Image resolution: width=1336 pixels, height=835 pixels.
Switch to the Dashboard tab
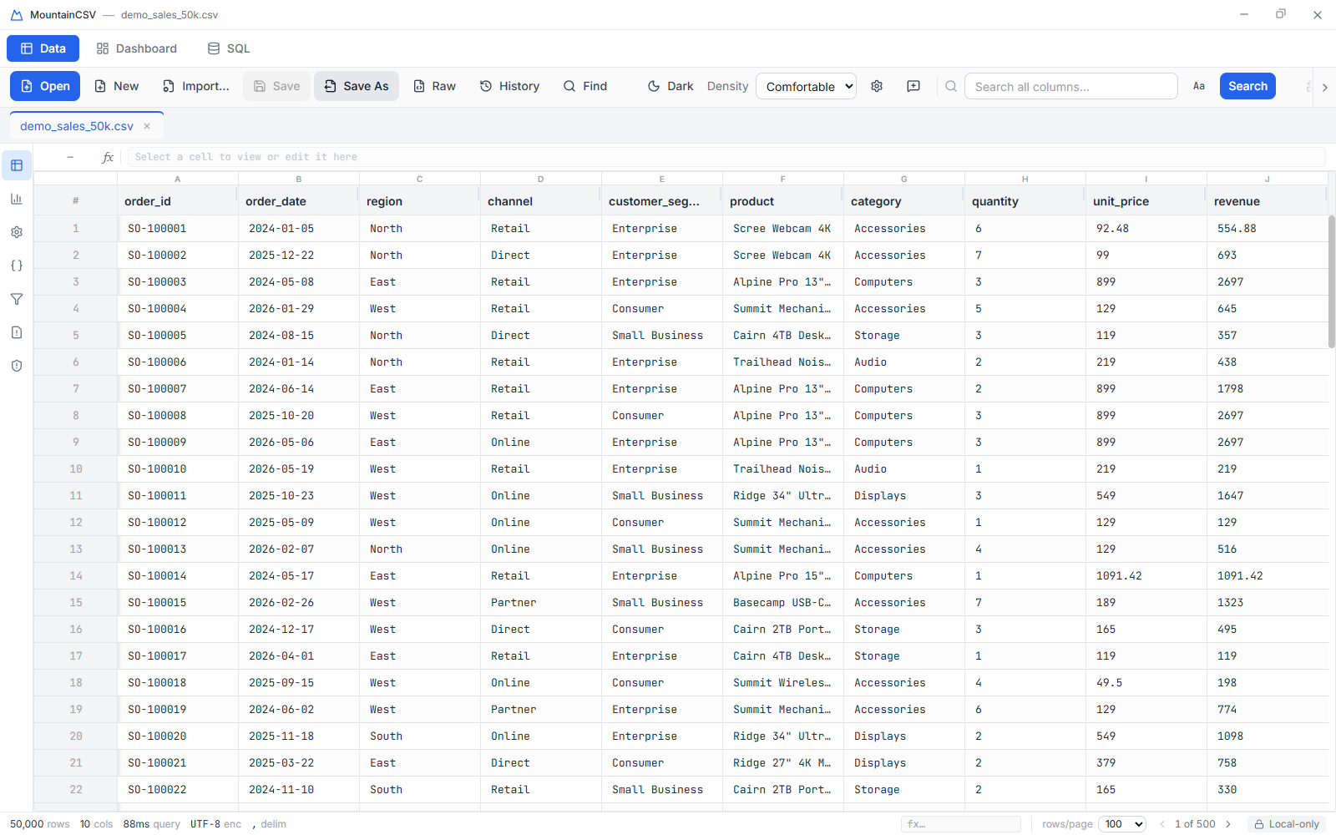click(x=137, y=48)
